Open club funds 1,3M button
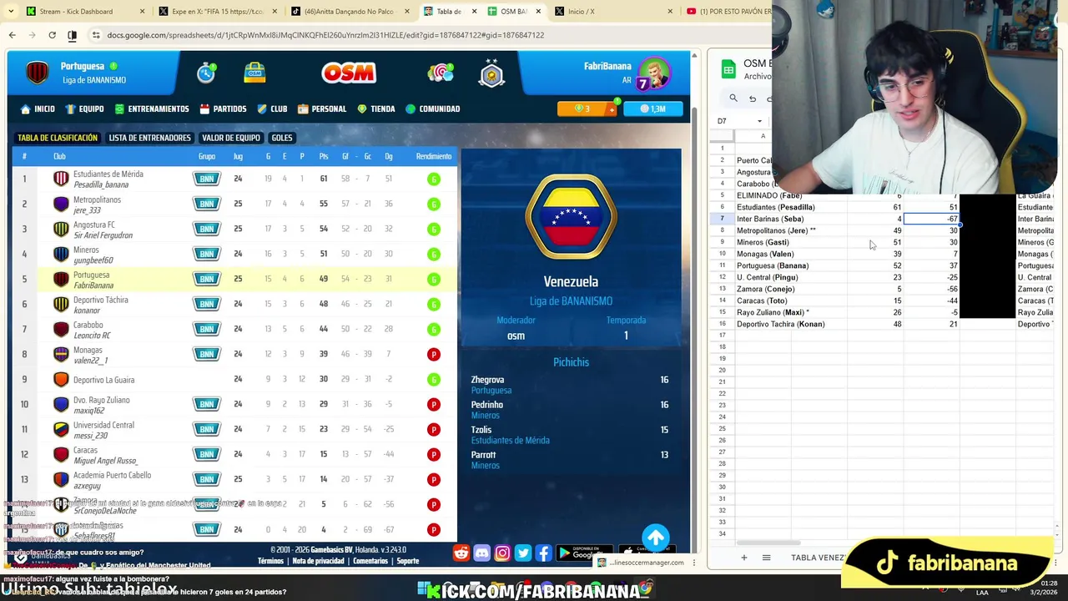 (x=652, y=109)
